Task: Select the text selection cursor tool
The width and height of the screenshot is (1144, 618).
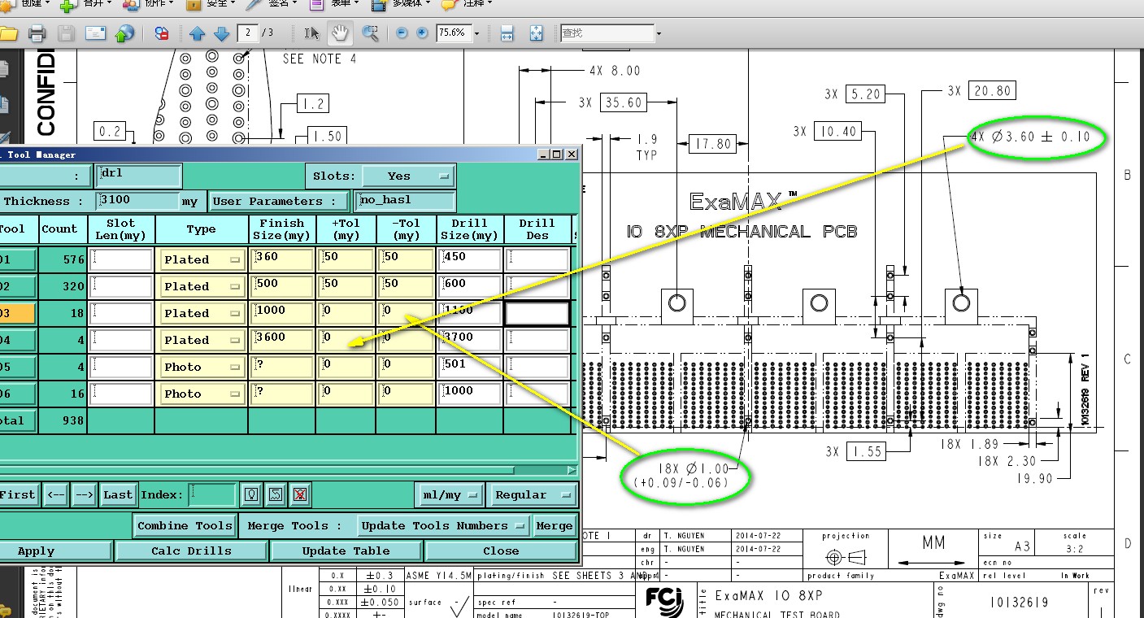Action: [x=311, y=33]
